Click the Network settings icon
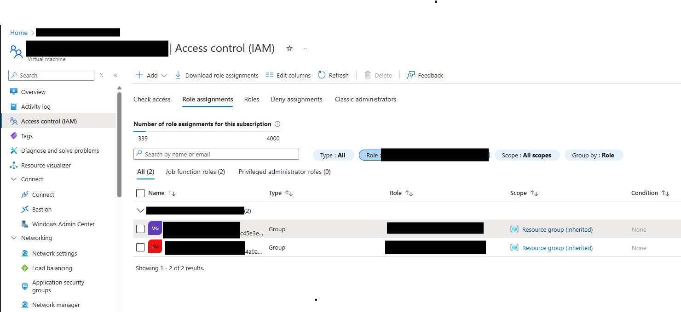Screen dimensions: 681x312 coord(25,253)
